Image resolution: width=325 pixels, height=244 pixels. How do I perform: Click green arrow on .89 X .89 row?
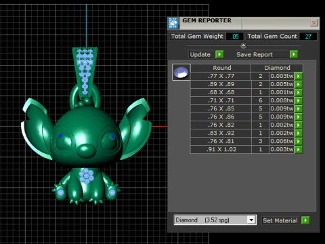pyautogui.click(x=299, y=84)
